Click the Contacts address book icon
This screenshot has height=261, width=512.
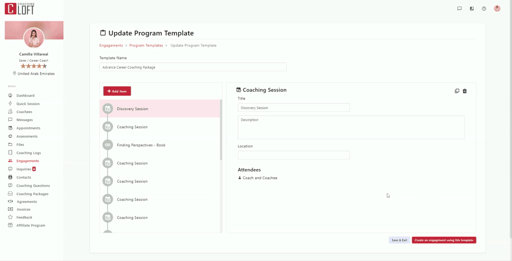click(x=10, y=177)
